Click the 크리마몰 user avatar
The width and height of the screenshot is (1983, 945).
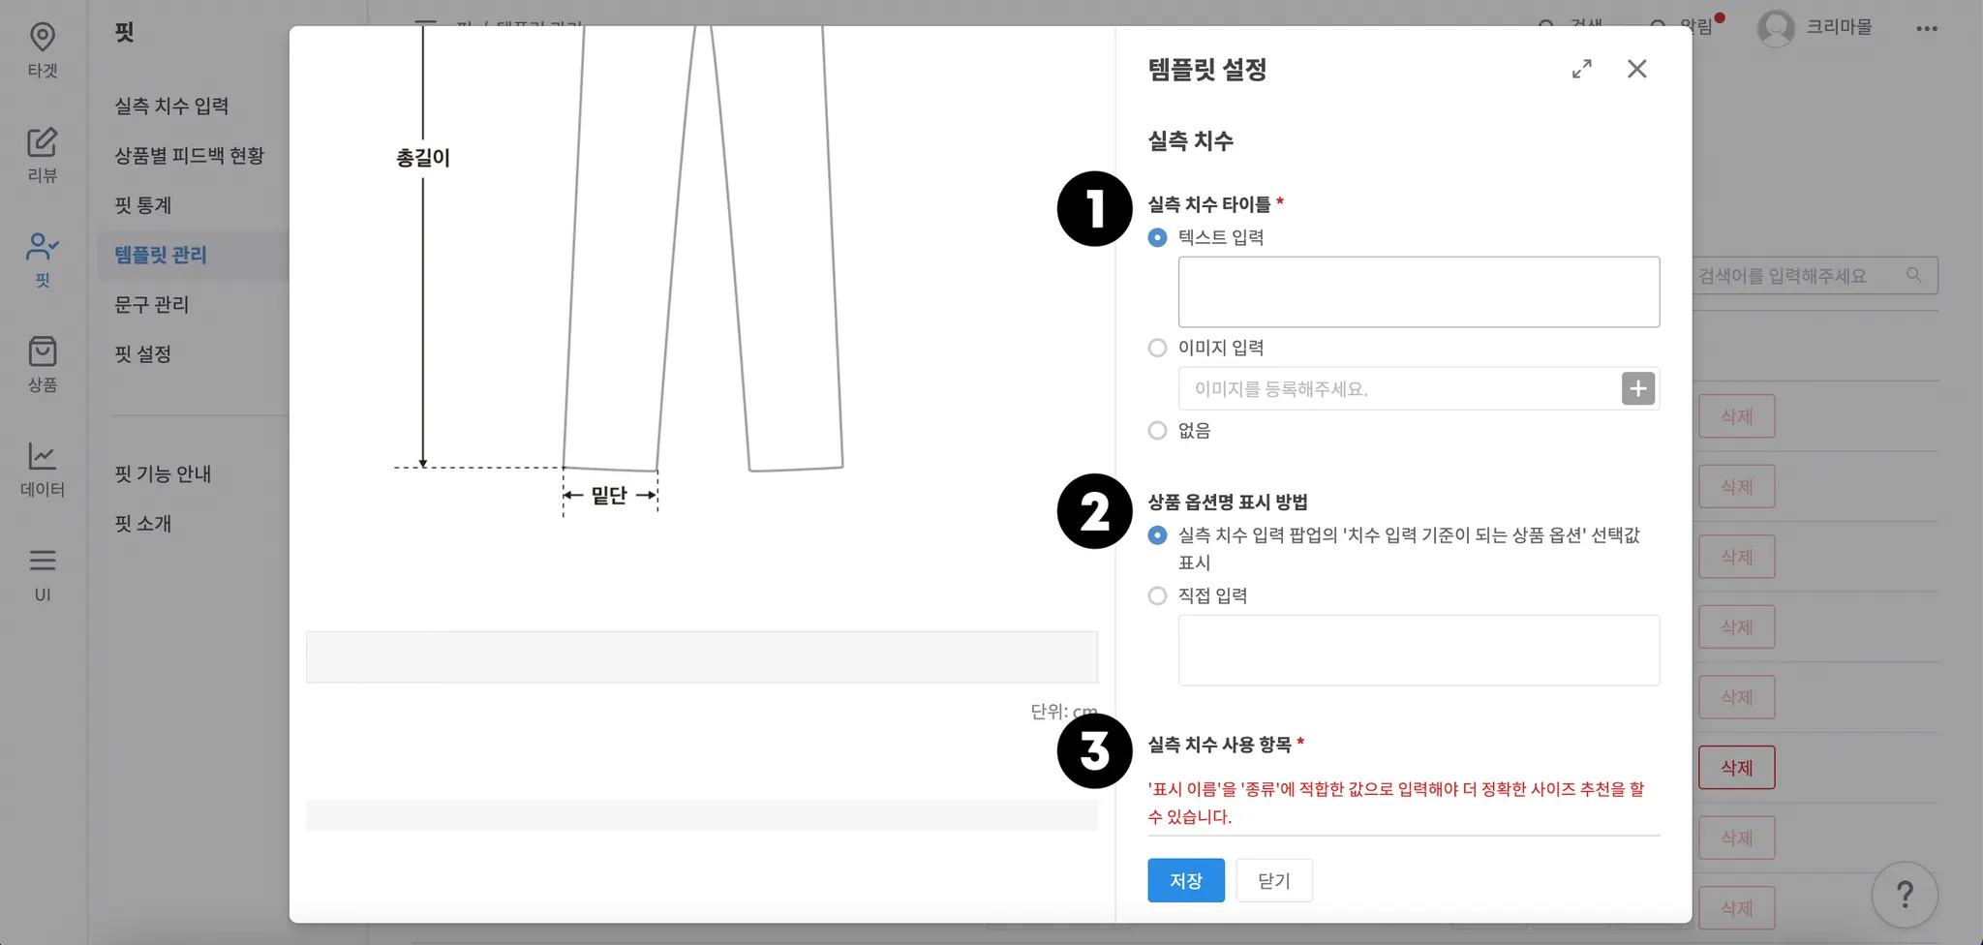pyautogui.click(x=1776, y=28)
